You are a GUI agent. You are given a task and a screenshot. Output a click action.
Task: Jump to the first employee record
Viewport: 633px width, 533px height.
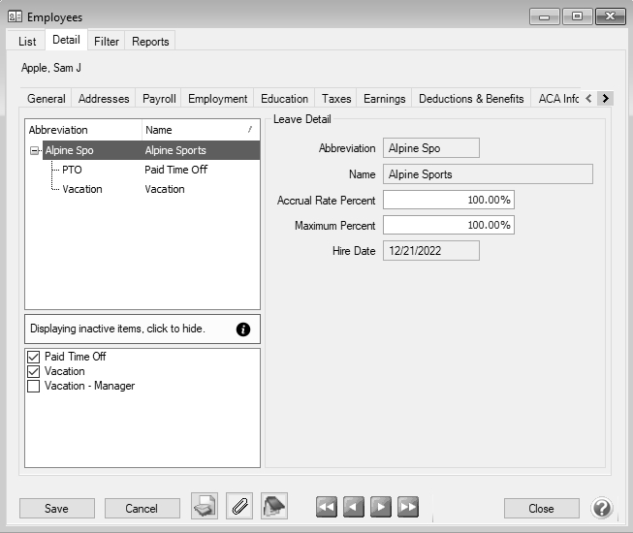pyautogui.click(x=327, y=507)
